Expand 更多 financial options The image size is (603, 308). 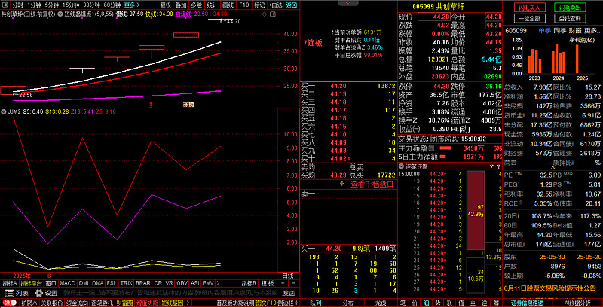click(x=592, y=30)
